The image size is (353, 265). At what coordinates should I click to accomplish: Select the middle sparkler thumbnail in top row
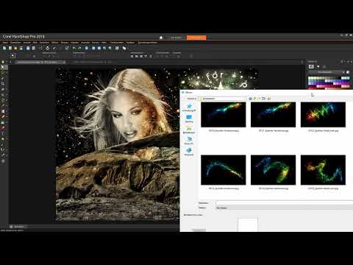click(273, 115)
